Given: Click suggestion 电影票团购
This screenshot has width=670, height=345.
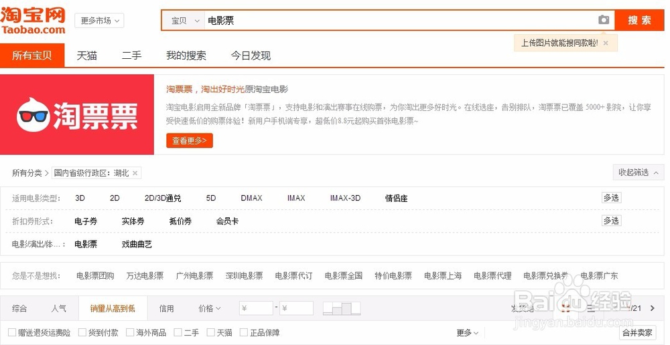Looking at the screenshot, I should (95, 276).
